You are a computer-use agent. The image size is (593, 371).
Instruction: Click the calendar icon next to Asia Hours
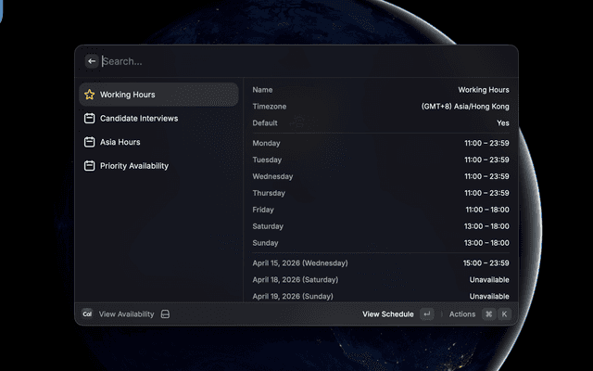(89, 142)
